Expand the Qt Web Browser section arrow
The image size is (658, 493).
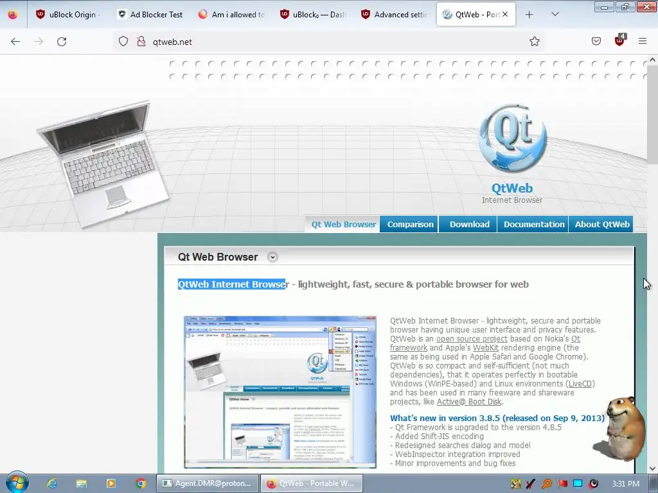click(x=272, y=257)
